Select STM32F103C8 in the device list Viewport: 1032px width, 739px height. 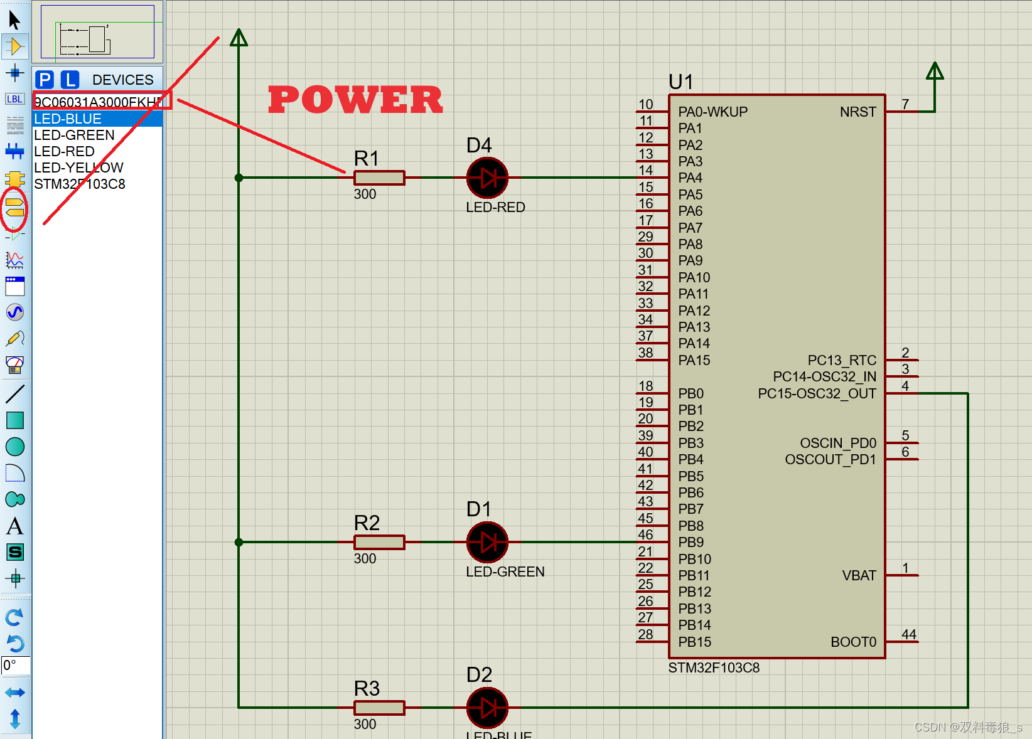click(x=97, y=184)
